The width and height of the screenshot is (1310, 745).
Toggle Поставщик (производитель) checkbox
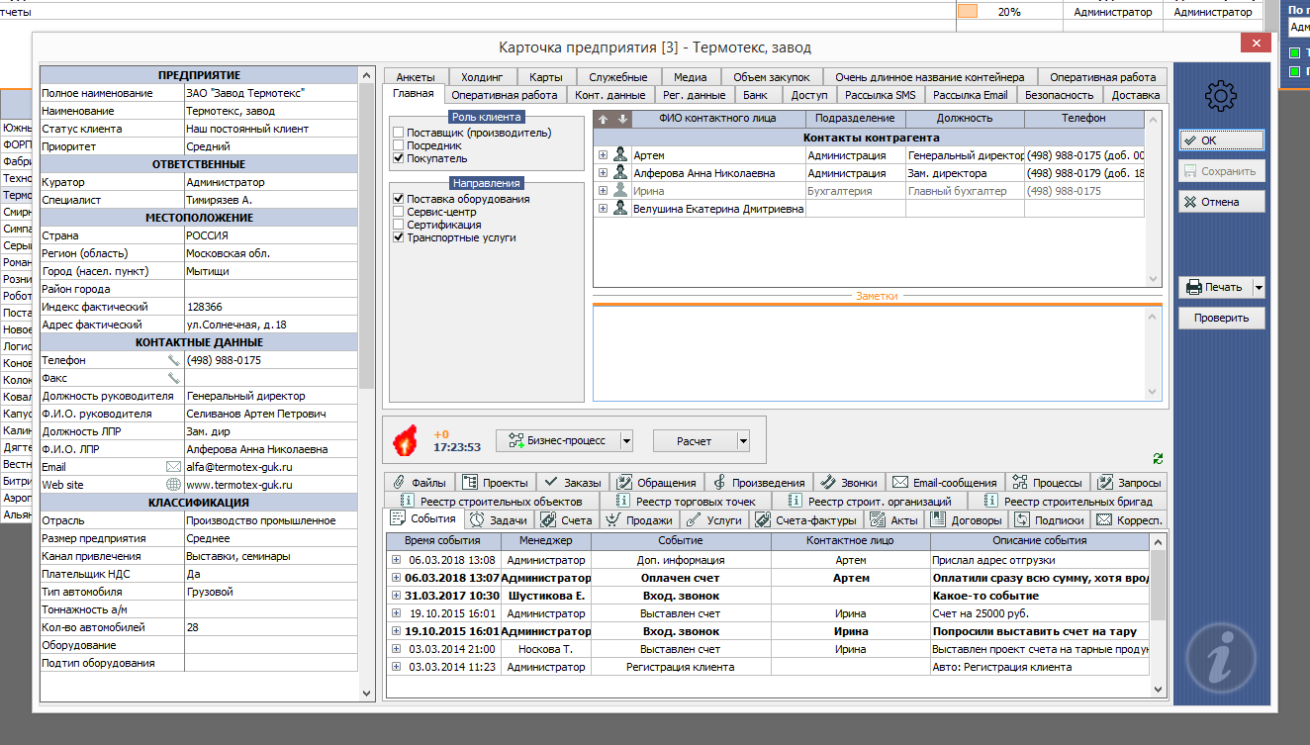398,133
